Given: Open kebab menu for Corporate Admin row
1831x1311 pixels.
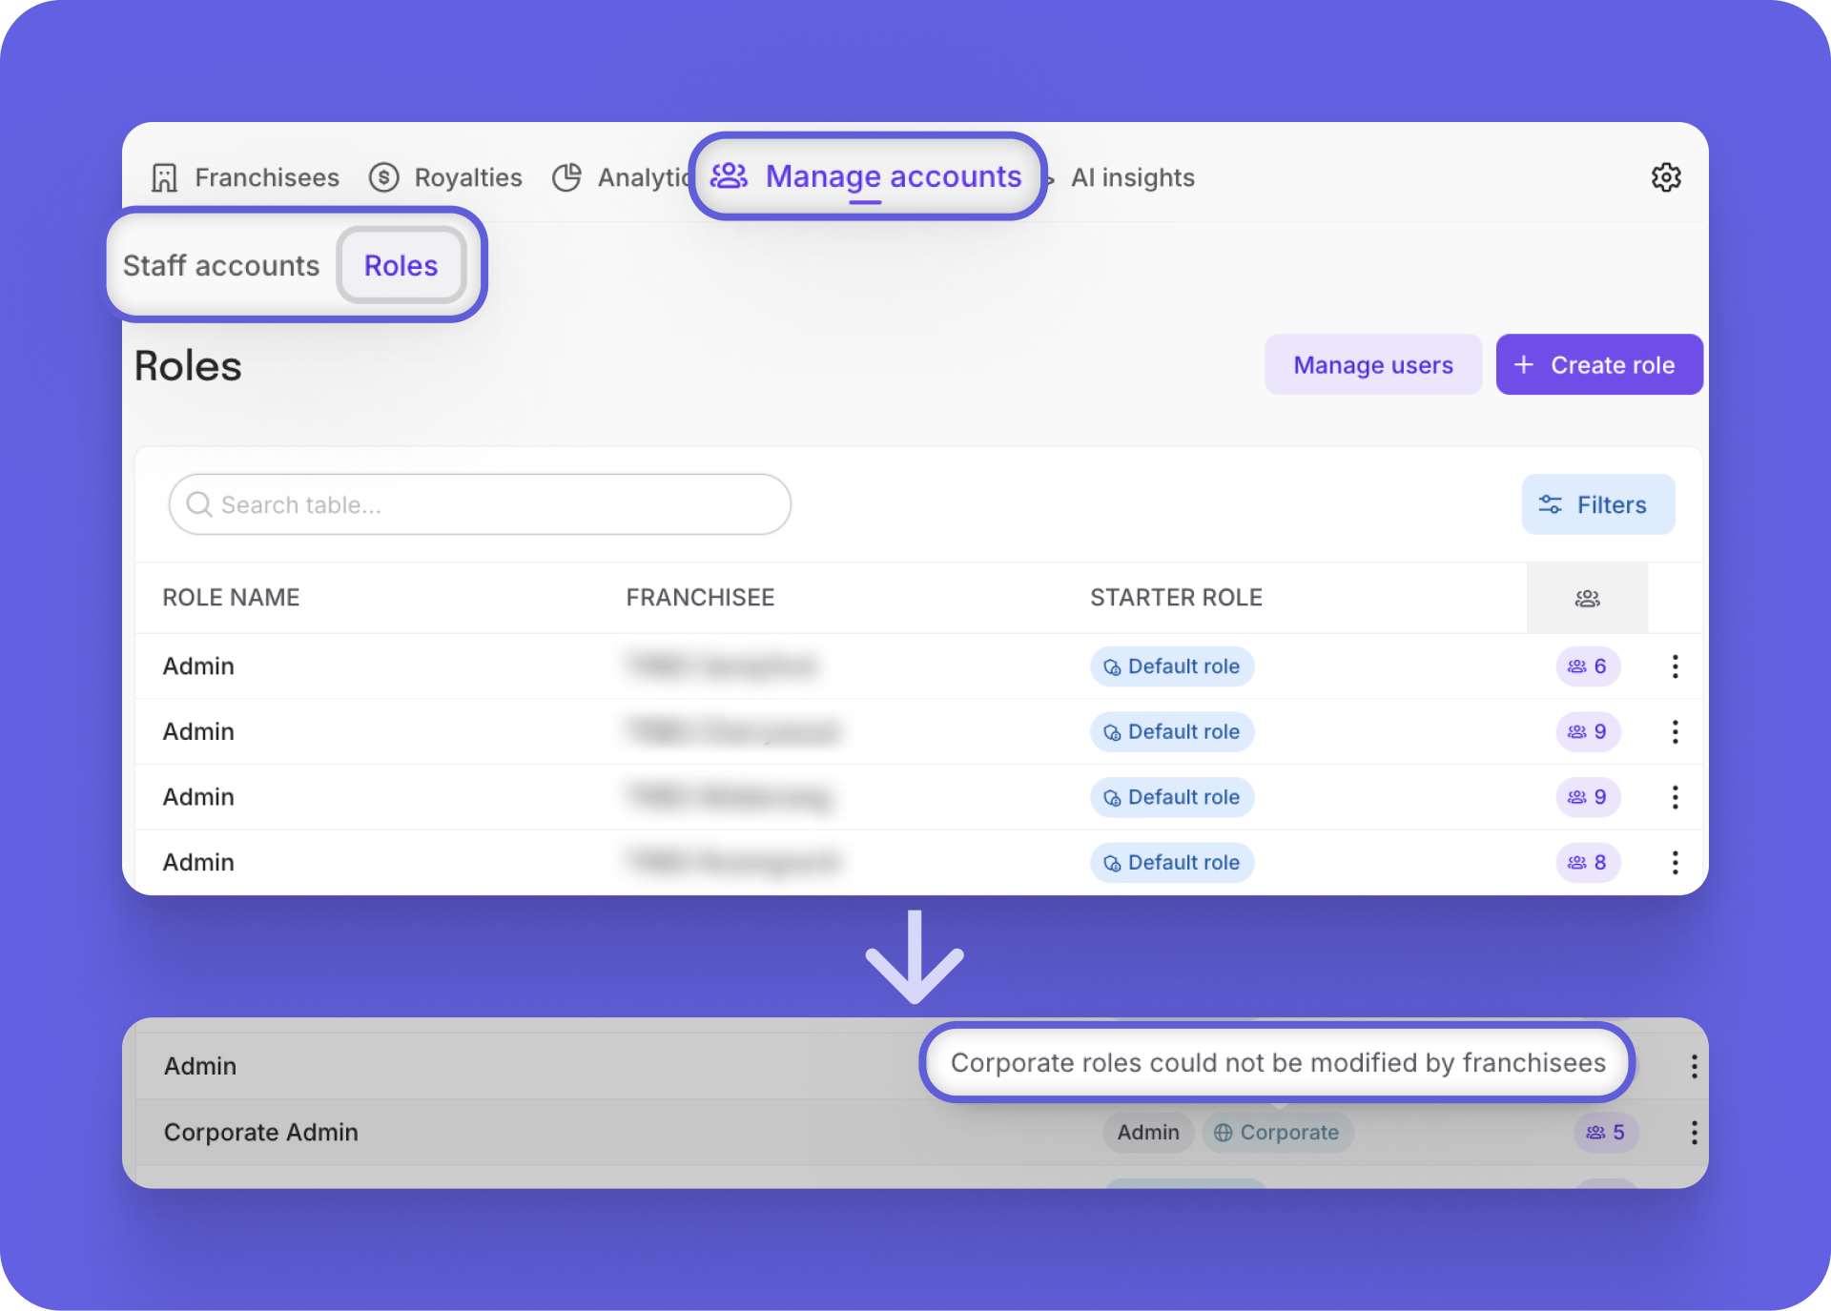Looking at the screenshot, I should point(1694,1133).
